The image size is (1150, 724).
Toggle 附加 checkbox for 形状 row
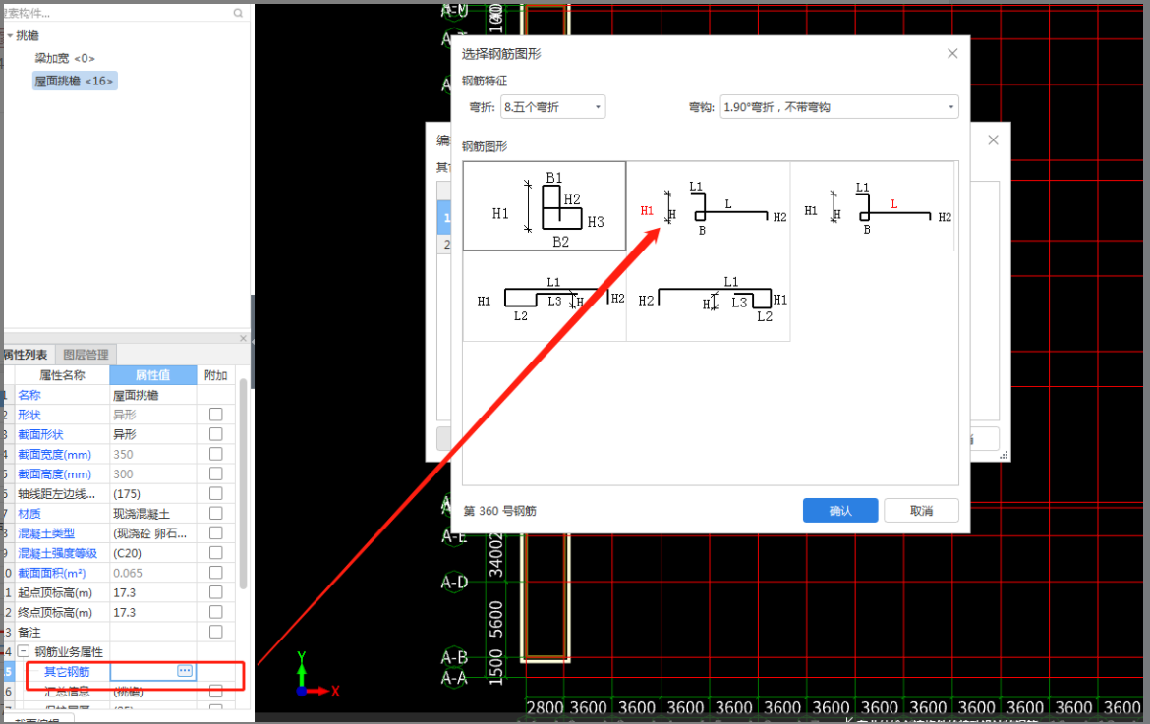click(x=215, y=414)
